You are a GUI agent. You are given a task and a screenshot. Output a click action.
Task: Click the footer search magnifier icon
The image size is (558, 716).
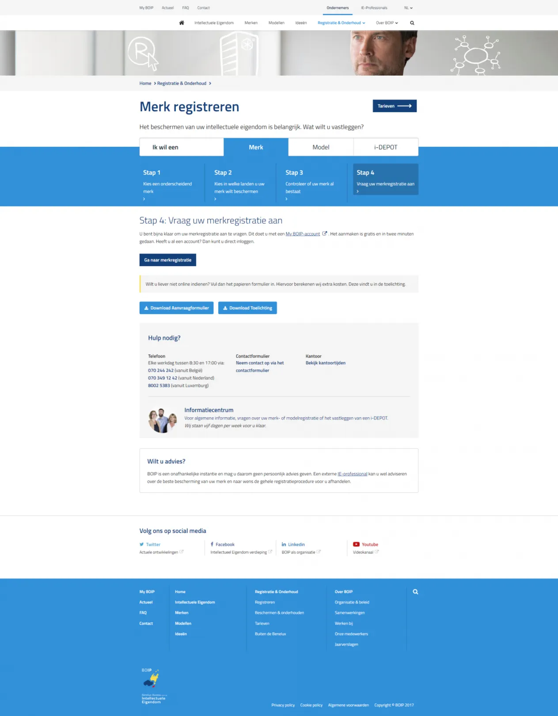[415, 592]
